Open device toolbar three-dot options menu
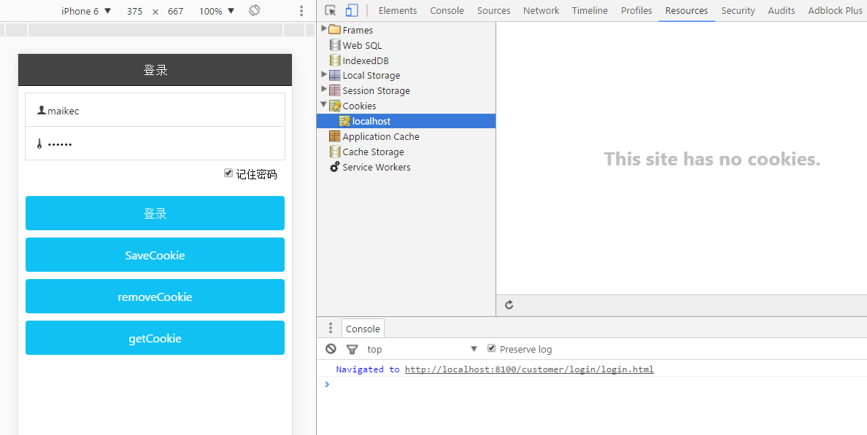The image size is (867, 435). tap(301, 11)
